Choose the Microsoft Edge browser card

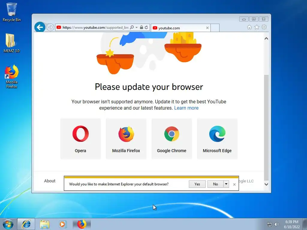(217, 139)
